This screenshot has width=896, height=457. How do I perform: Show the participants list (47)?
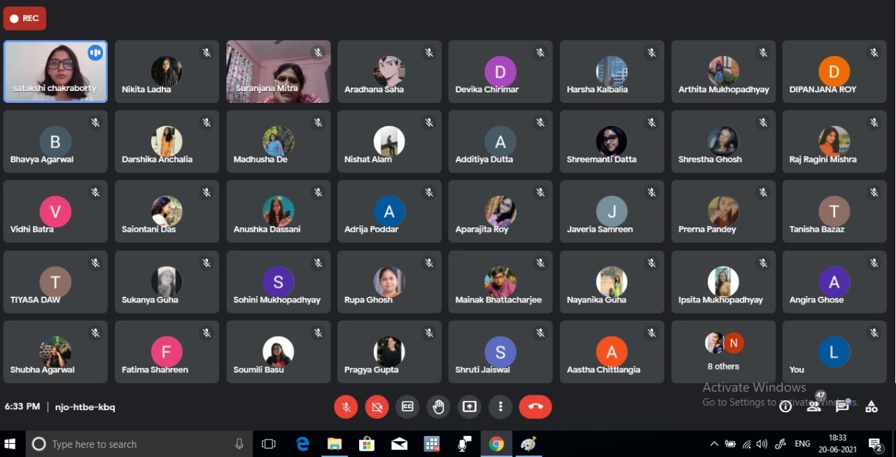(814, 406)
